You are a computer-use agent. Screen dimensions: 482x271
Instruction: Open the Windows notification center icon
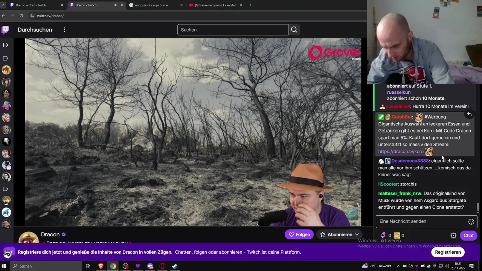point(471,266)
